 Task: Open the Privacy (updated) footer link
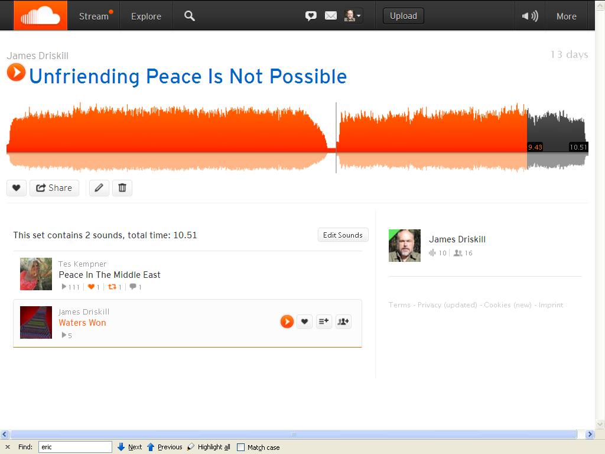click(447, 305)
